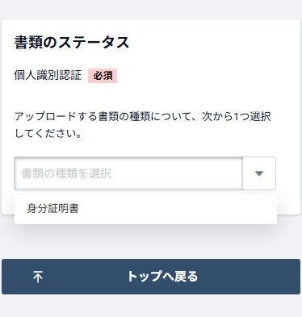Click empty space right of 身分証明書 option
302x317 pixels.
click(x=178, y=209)
